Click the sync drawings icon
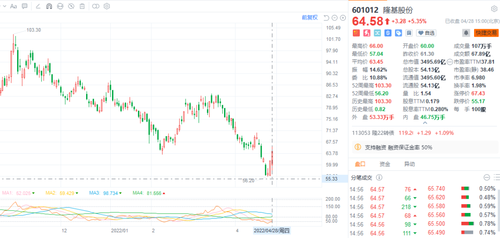Viewport: 500px width, 238px height. tap(60, 6)
